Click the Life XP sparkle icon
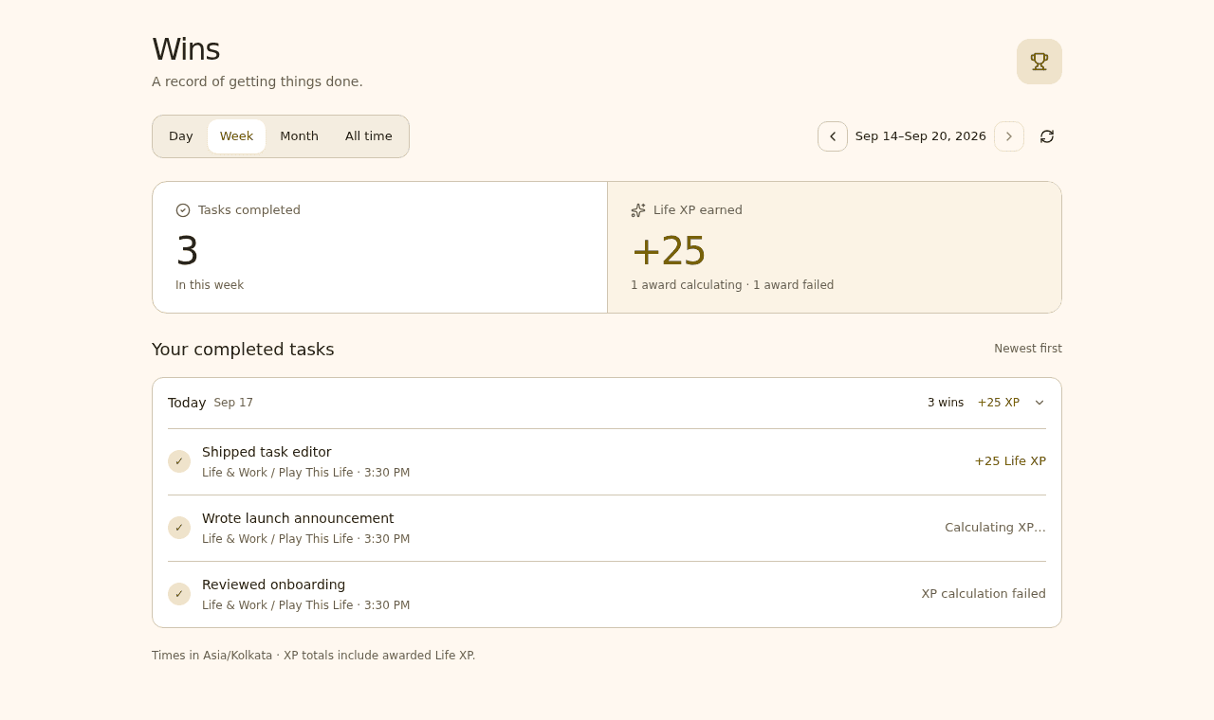The width and height of the screenshot is (1214, 720). [x=638, y=210]
